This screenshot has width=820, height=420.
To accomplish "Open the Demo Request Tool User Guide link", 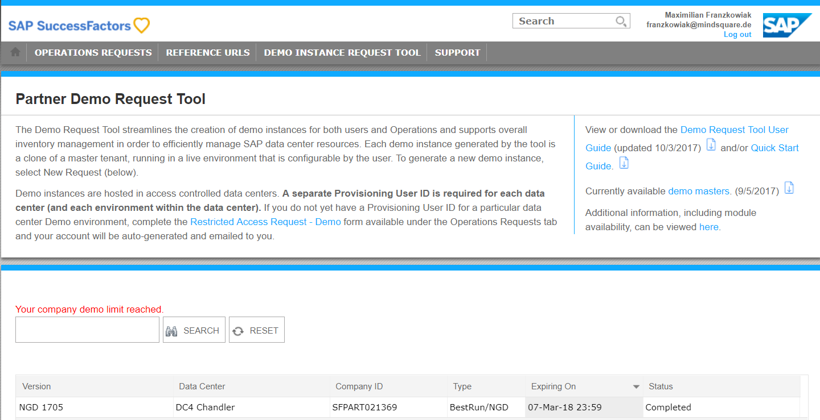I will (x=735, y=130).
